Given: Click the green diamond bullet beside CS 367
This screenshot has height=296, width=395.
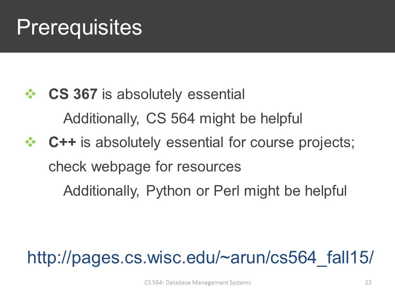Looking at the screenshot, I should point(30,94).
